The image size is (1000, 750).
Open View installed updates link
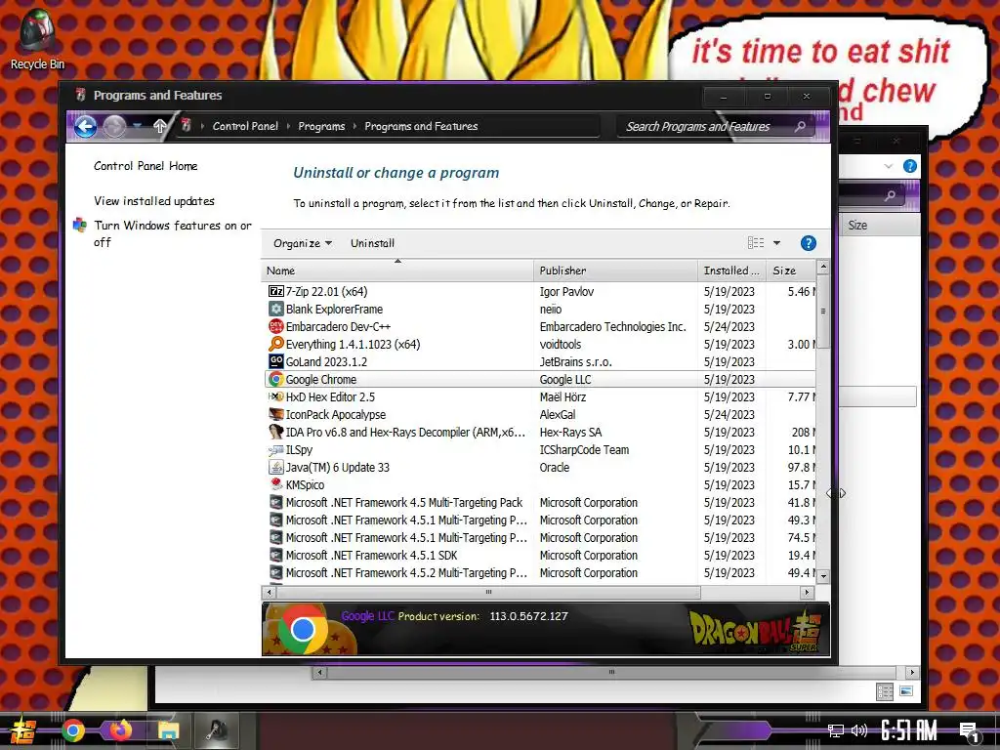click(x=153, y=201)
